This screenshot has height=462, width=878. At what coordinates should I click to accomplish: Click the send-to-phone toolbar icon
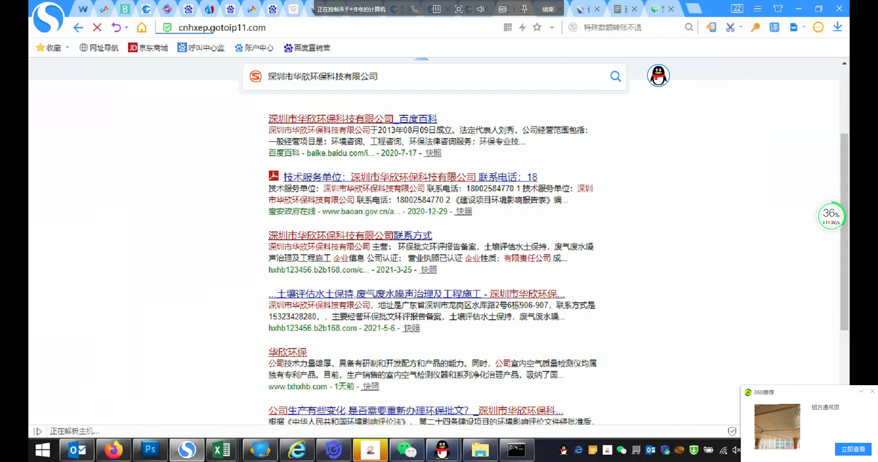[712, 27]
